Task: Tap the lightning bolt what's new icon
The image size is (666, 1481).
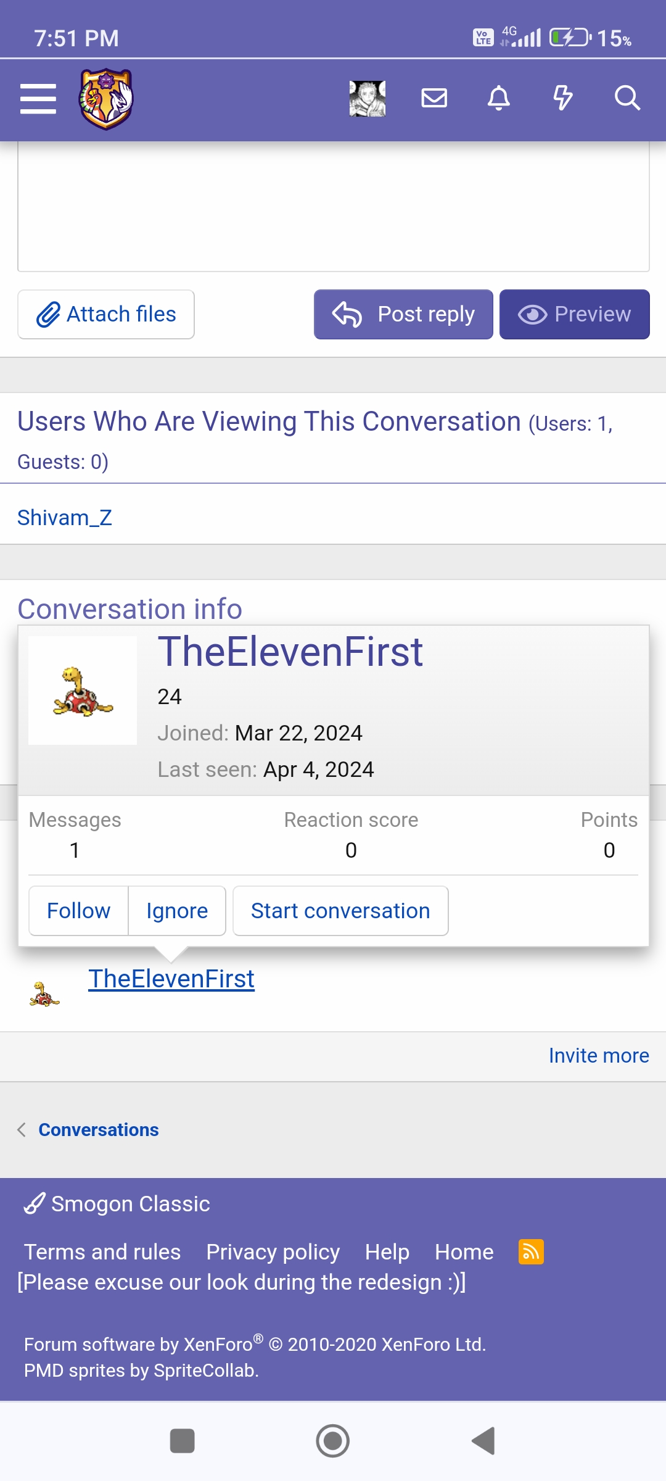Action: pyautogui.click(x=562, y=98)
